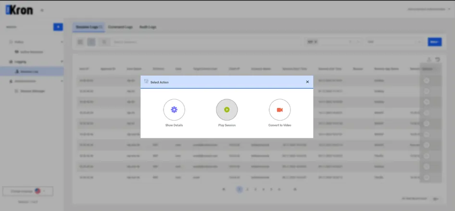Click the Convert to Video camera icon

[280, 110]
